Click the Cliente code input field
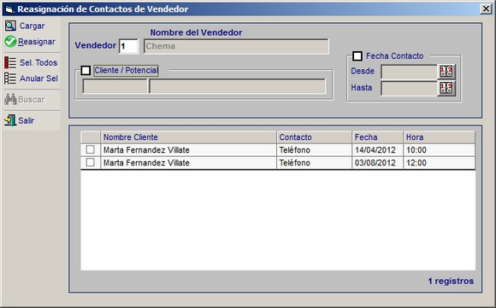The width and height of the screenshot is (496, 308). 115,86
